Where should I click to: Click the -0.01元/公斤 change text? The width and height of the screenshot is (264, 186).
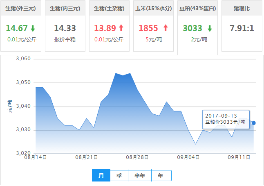point(21,39)
